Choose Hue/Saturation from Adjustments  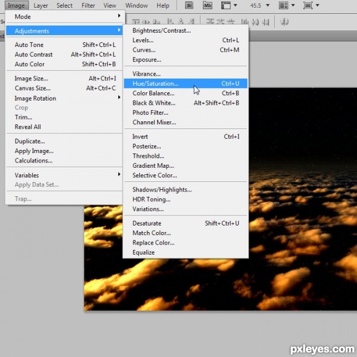tap(185, 83)
